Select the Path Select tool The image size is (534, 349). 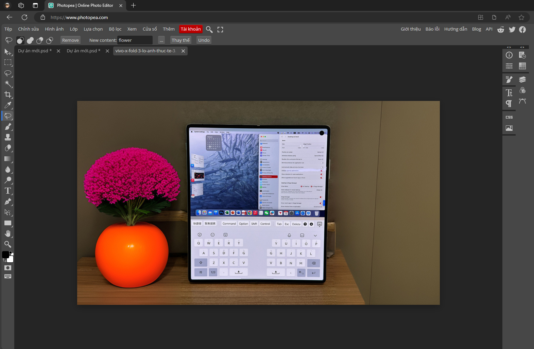(8, 212)
